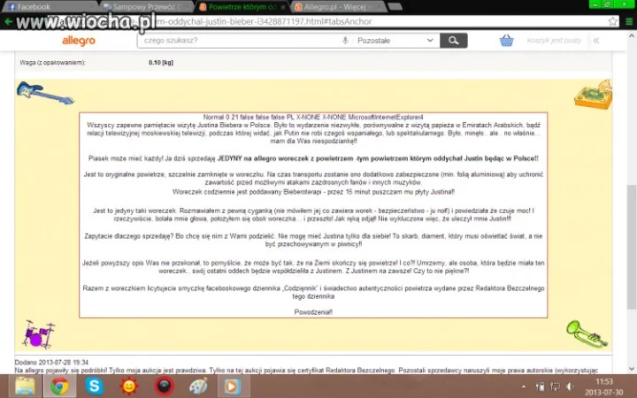Open Skype from the taskbar
The height and width of the screenshot is (398, 637).
[94, 386]
